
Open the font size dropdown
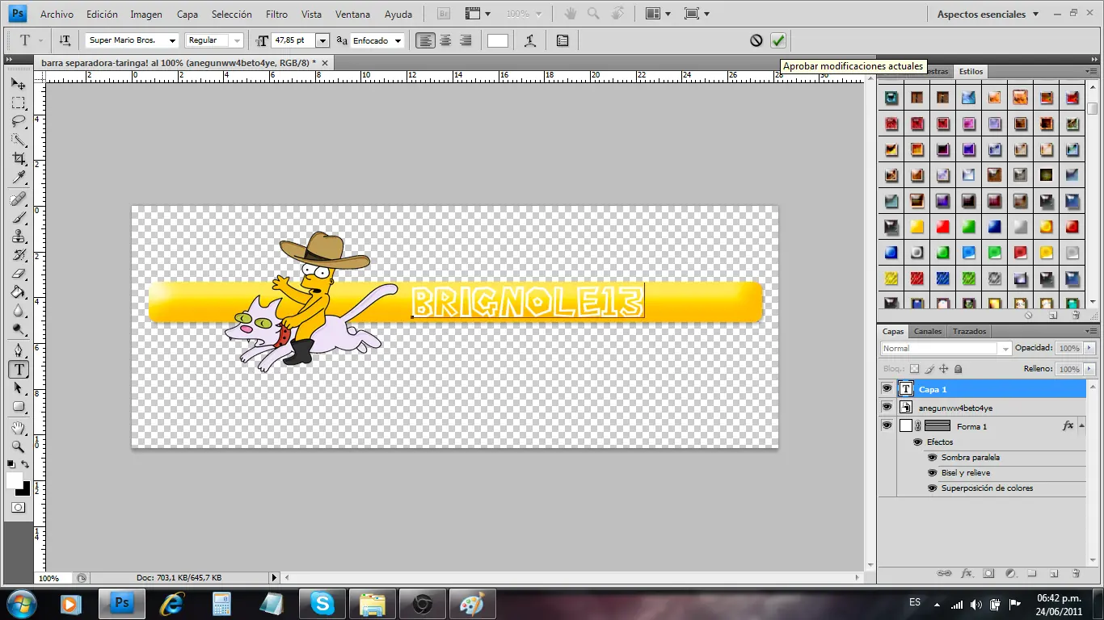pyautogui.click(x=322, y=40)
